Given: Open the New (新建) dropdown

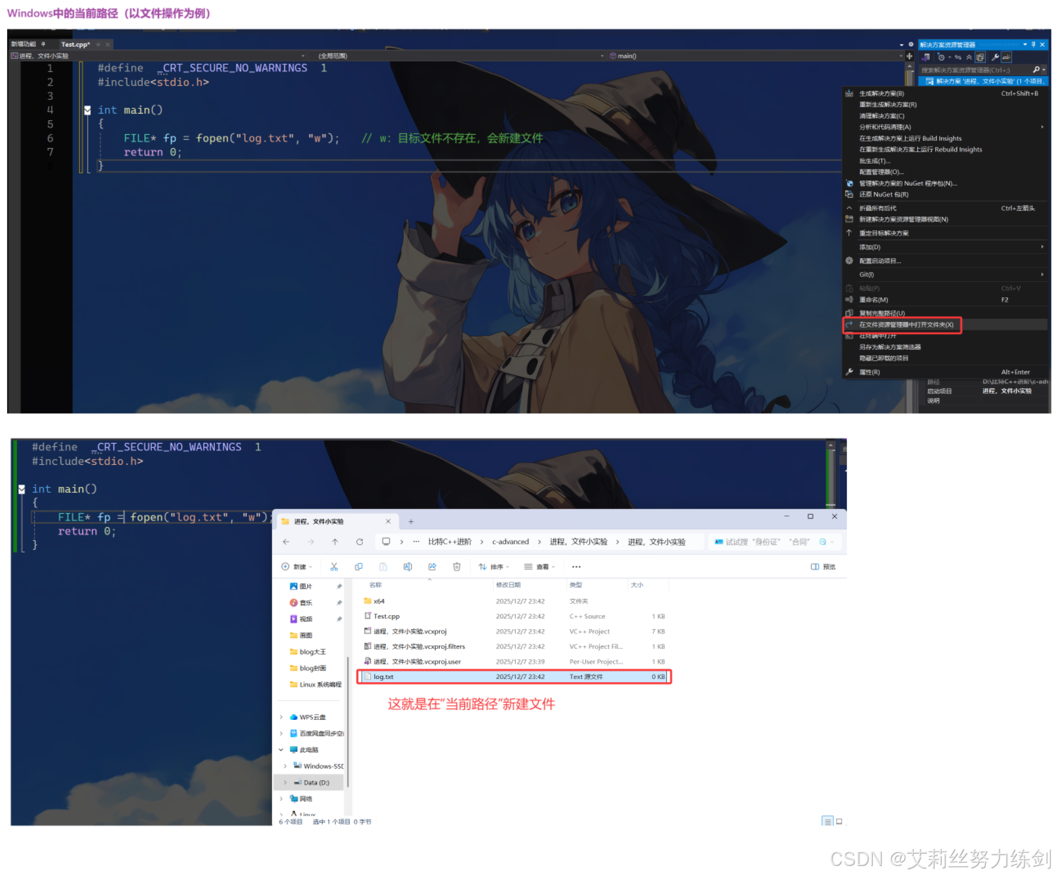Looking at the screenshot, I should (x=297, y=567).
